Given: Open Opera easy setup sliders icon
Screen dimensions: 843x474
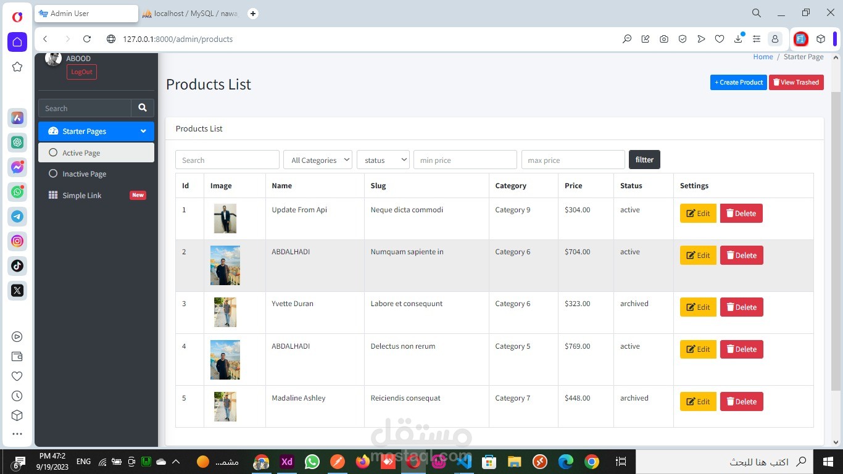Looking at the screenshot, I should point(757,39).
